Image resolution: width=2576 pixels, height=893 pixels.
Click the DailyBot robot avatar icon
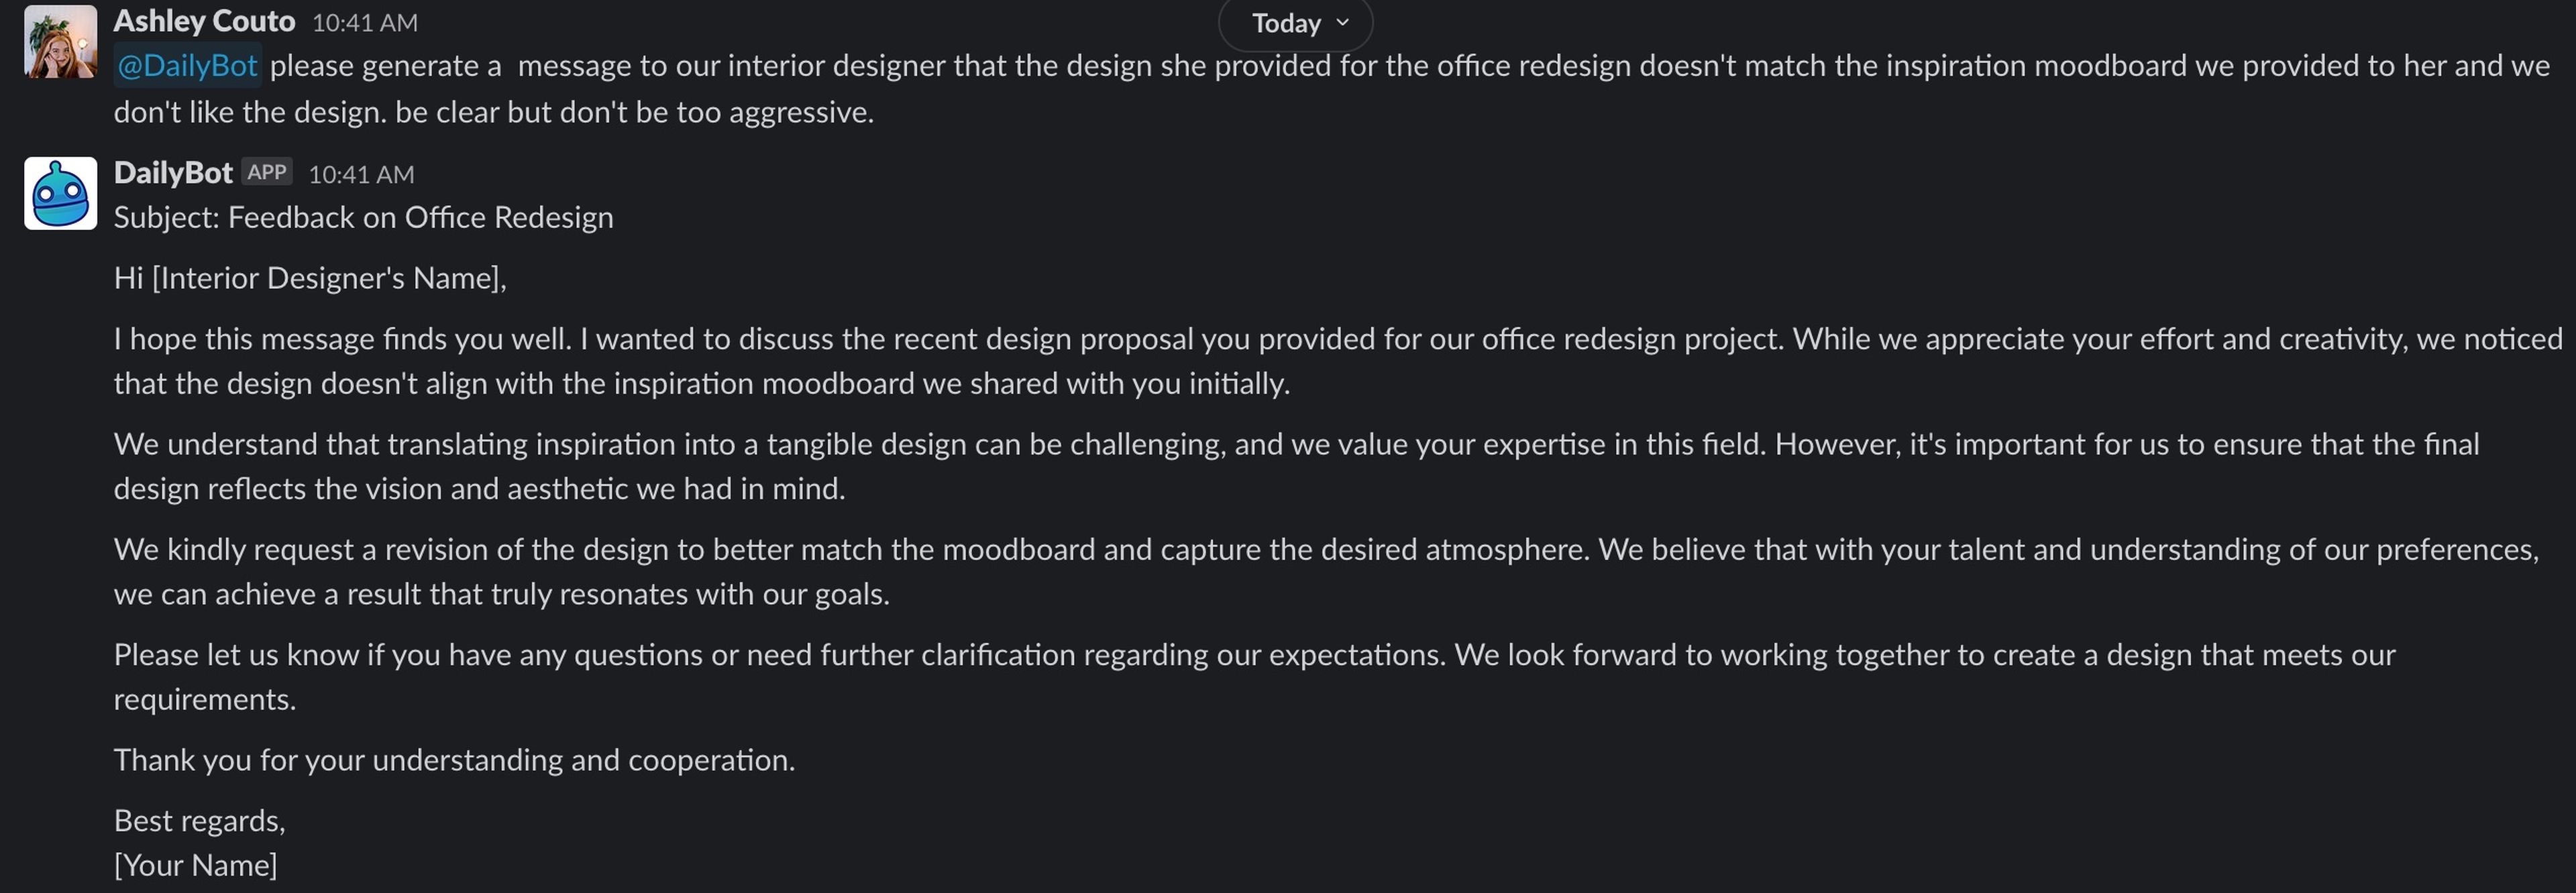(x=61, y=193)
